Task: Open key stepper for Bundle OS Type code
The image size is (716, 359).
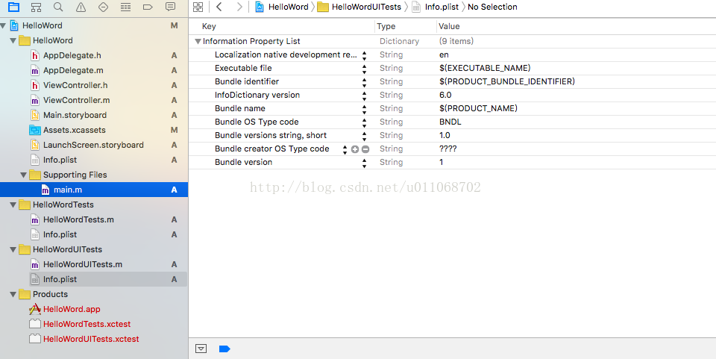Action: (x=365, y=123)
